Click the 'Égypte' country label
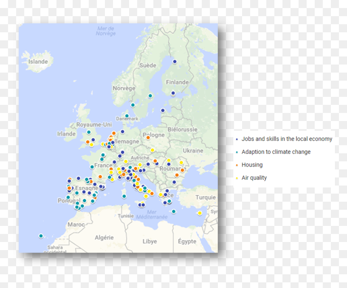Image resolution: width=347 pixels, height=288 pixels. [x=187, y=241]
